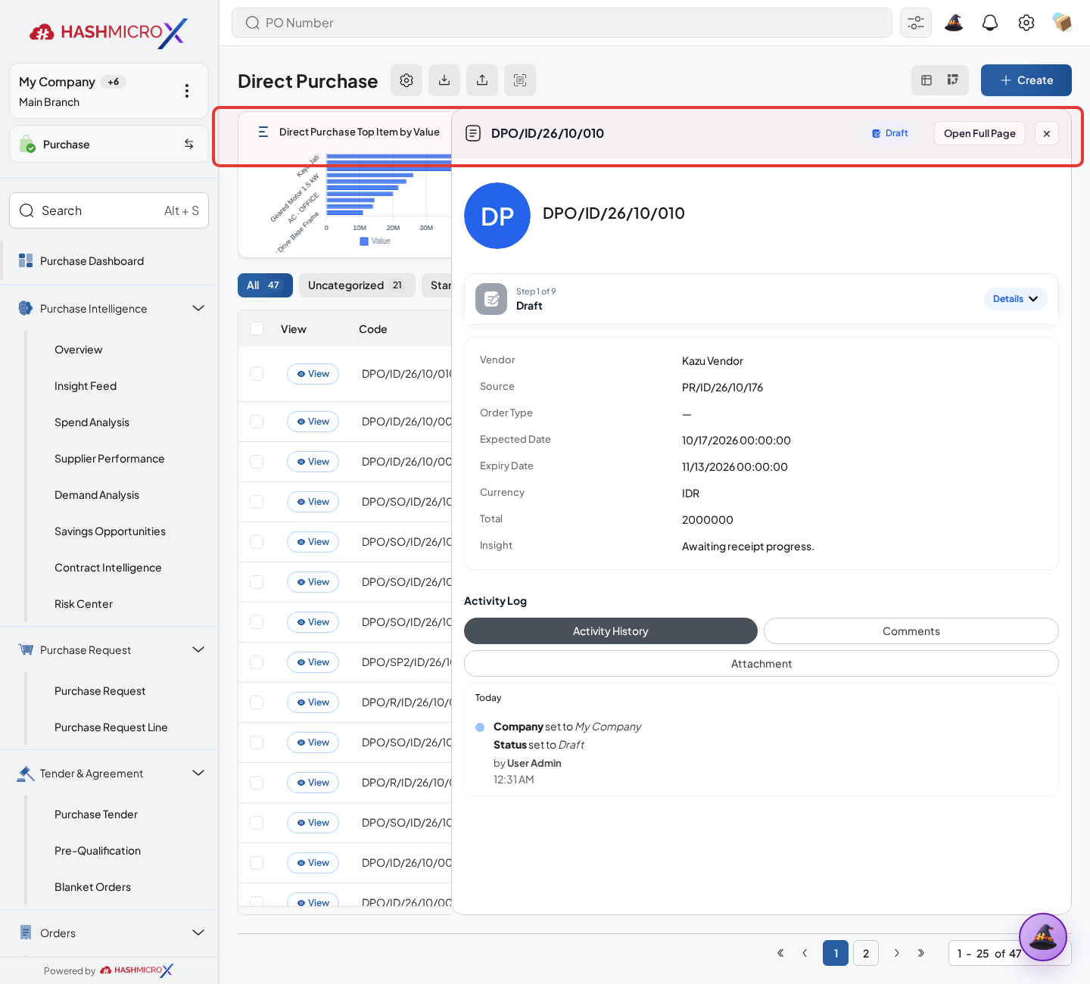Image resolution: width=1090 pixels, height=984 pixels.
Task: Select the Uncategorized 21 filter tab
Action: click(357, 285)
